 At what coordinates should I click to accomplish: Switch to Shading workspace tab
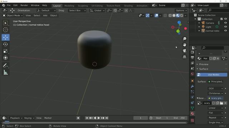tap(128, 6)
